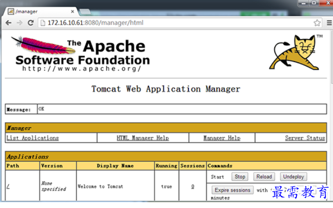Click the browser forward arrow

tap(20, 23)
